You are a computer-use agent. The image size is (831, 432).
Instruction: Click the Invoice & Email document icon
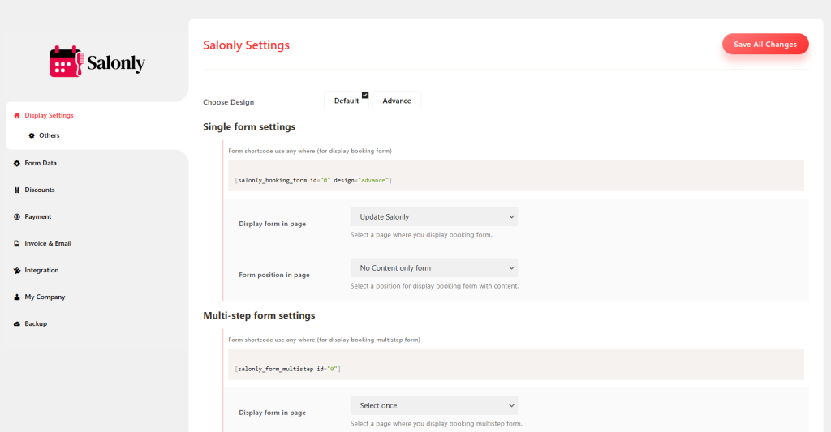click(17, 243)
